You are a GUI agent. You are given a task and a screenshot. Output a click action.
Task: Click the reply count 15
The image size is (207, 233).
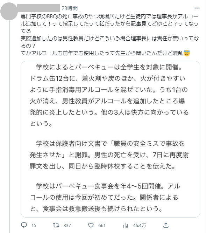click(34, 225)
